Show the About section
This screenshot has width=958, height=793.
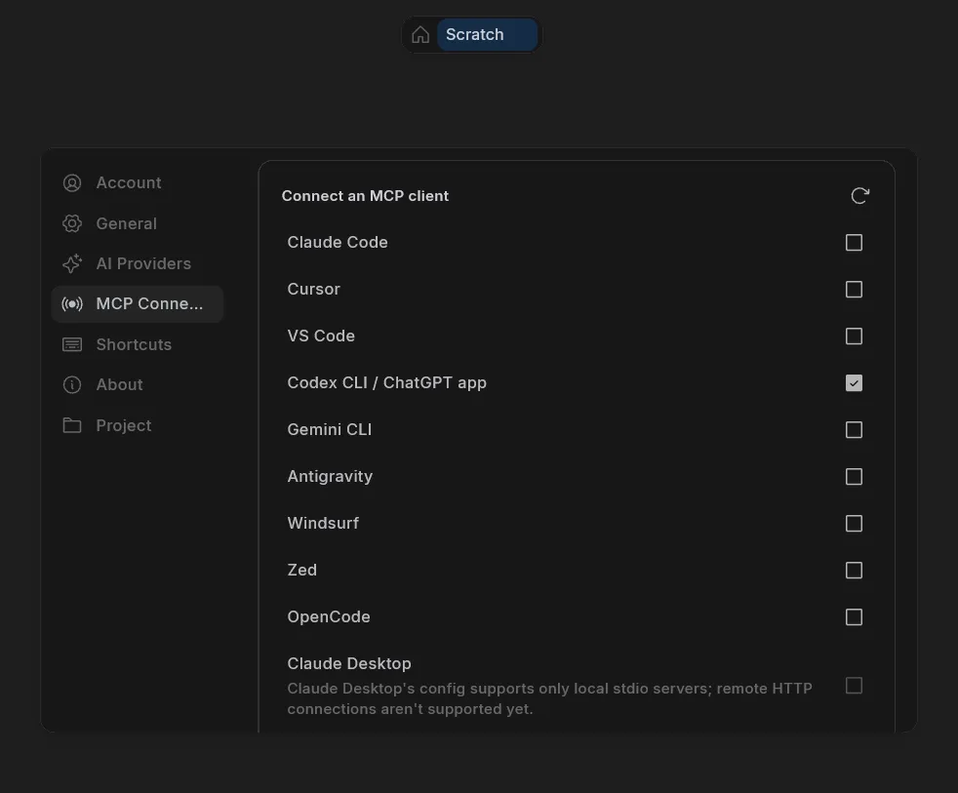pyautogui.click(x=138, y=385)
